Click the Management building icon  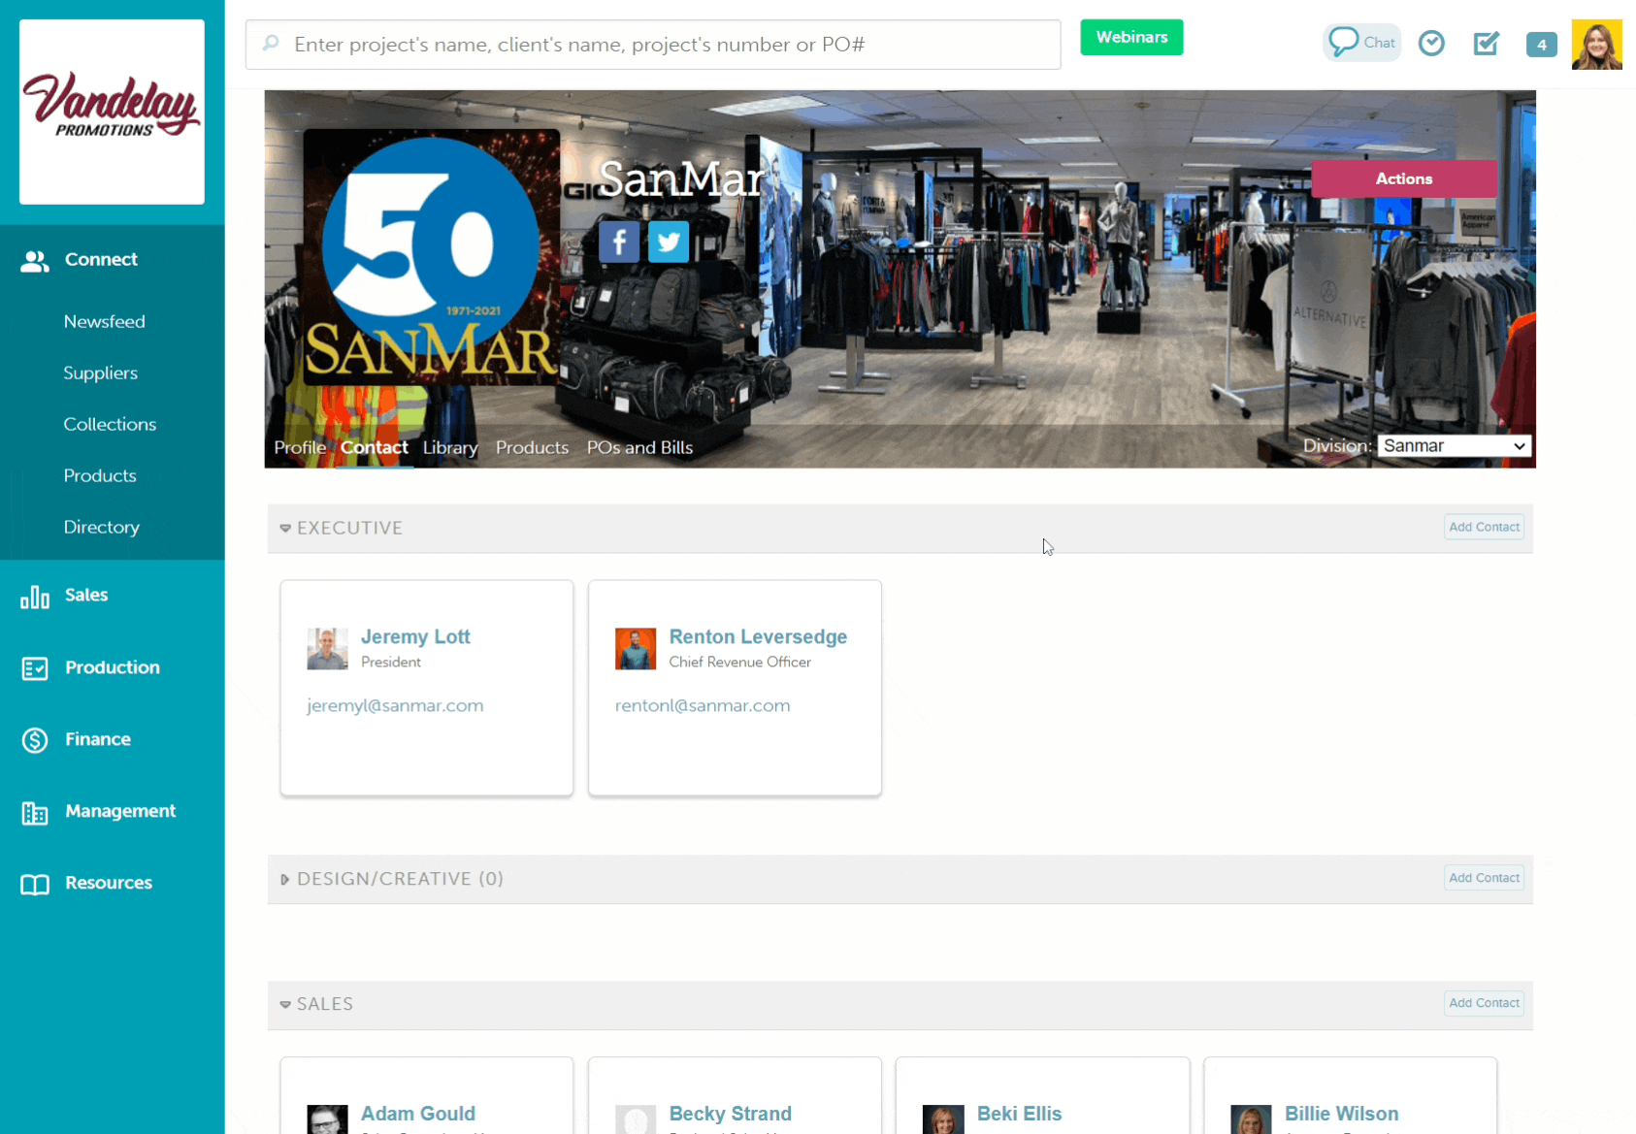35,813
